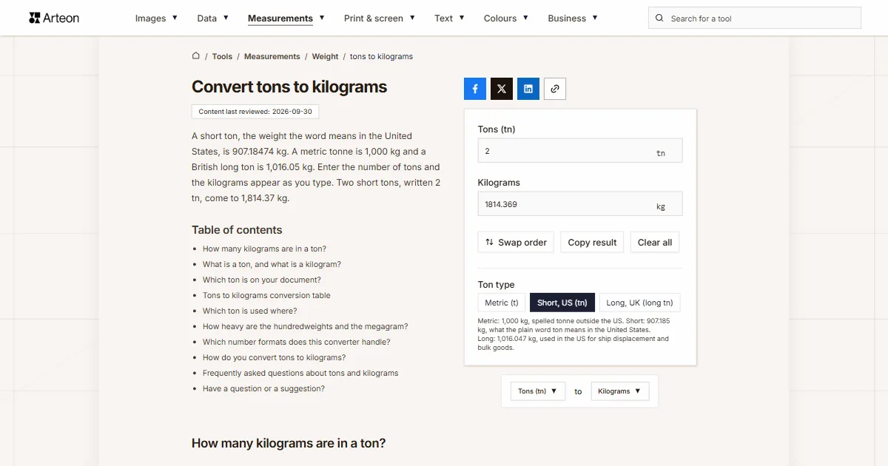Screen dimensions: 888x466
Task: Click the Arteon logo
Action: click(x=54, y=18)
